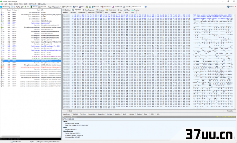Select response ImageView tab
Image resolution: width=237 pixels, height=143 pixels.
tap(101, 114)
